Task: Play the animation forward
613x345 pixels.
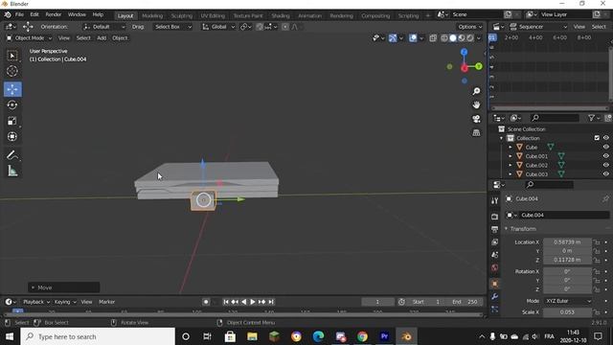Action: point(253,302)
